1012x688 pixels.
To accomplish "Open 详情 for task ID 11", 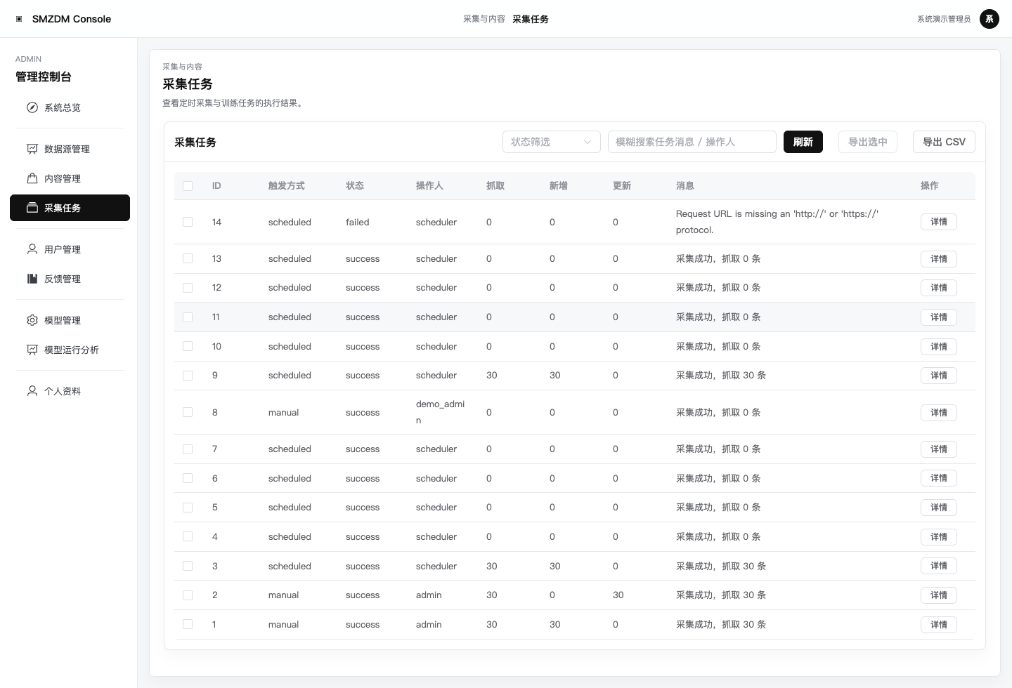I will [939, 317].
